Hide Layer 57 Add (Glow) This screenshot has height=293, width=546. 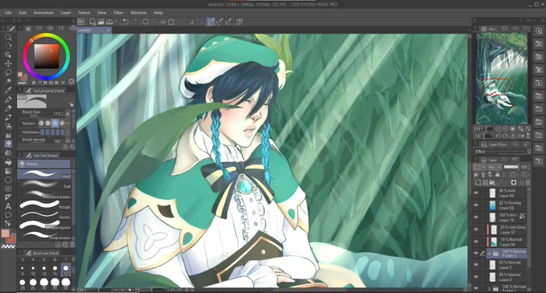[476, 230]
